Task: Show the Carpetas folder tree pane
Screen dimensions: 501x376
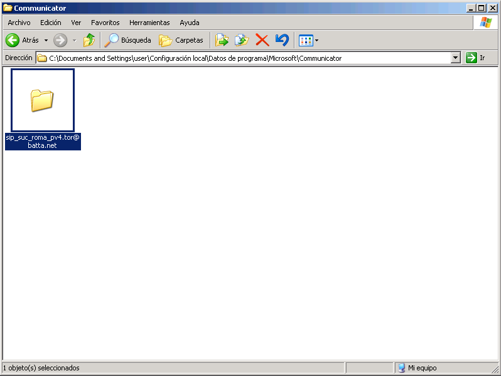Action: click(181, 40)
